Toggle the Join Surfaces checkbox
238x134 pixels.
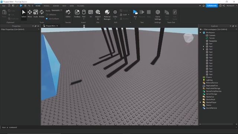click(x=47, y=19)
